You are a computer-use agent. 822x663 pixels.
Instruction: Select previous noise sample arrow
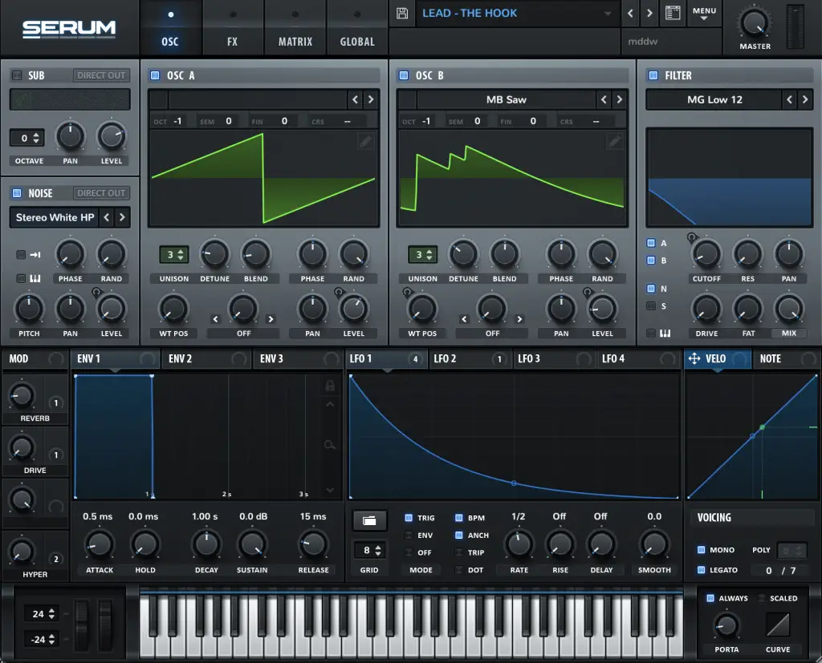coord(107,217)
